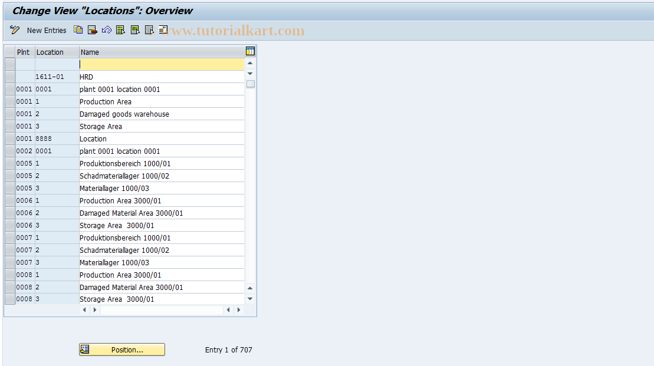The height and width of the screenshot is (366, 654).
Task: Copy the selected entry using Copy As icon
Action: click(x=78, y=29)
